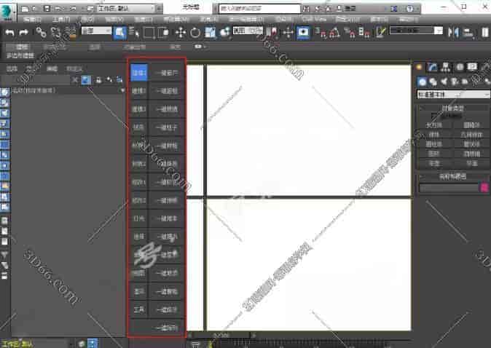The image size is (491, 348).
Task: Select the Rotate transform tool
Action: [195, 32]
